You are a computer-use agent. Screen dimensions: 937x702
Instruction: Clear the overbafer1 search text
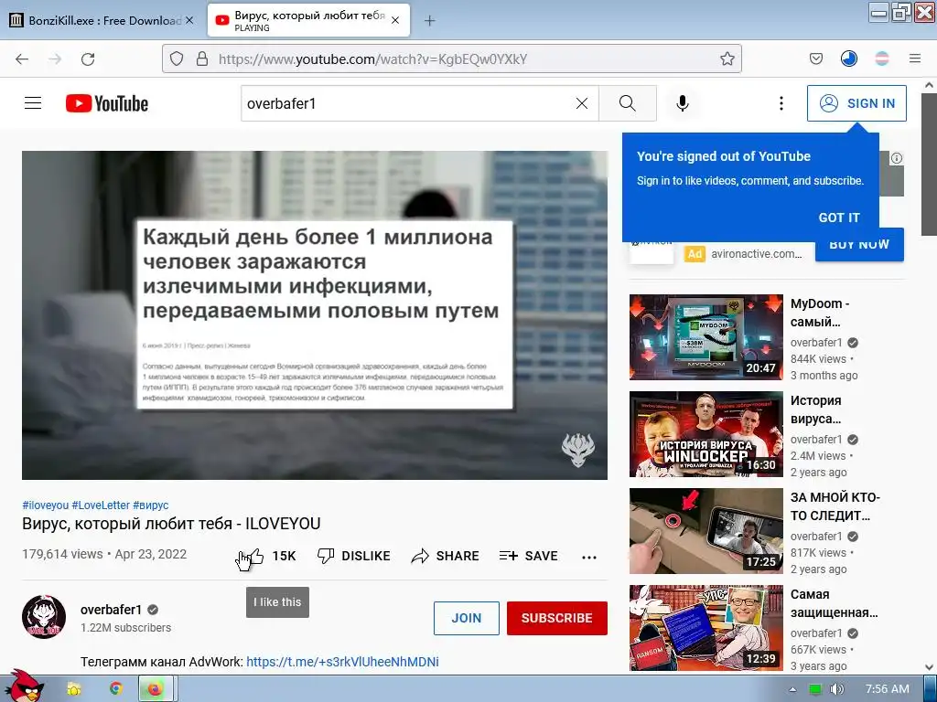(581, 103)
